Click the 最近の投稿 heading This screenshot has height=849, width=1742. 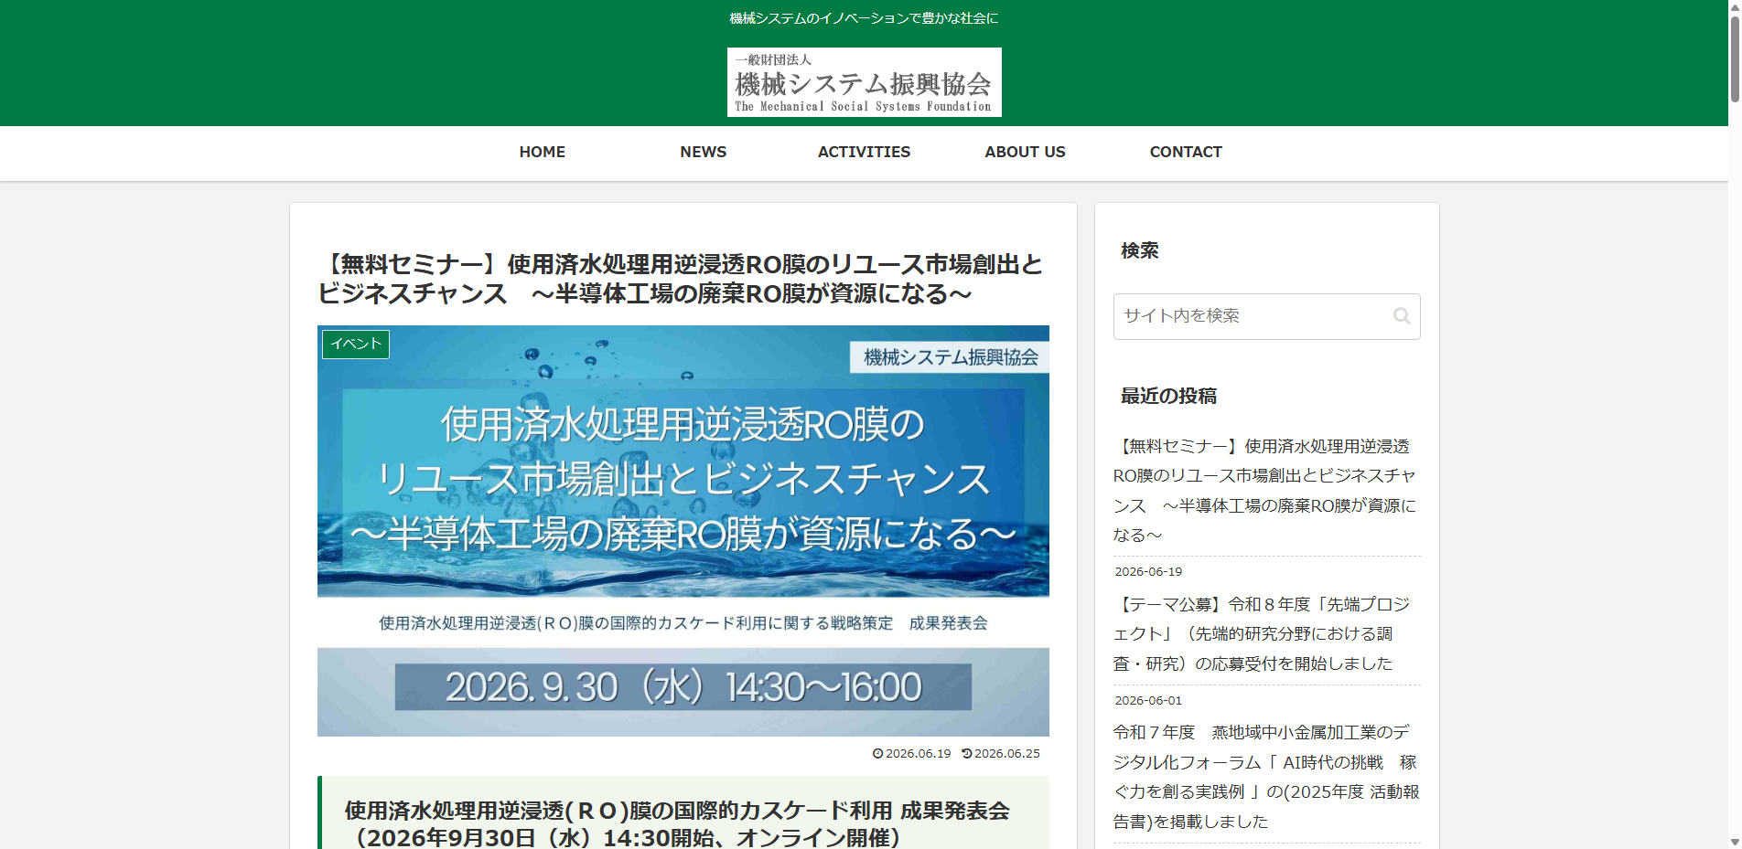[x=1168, y=396]
